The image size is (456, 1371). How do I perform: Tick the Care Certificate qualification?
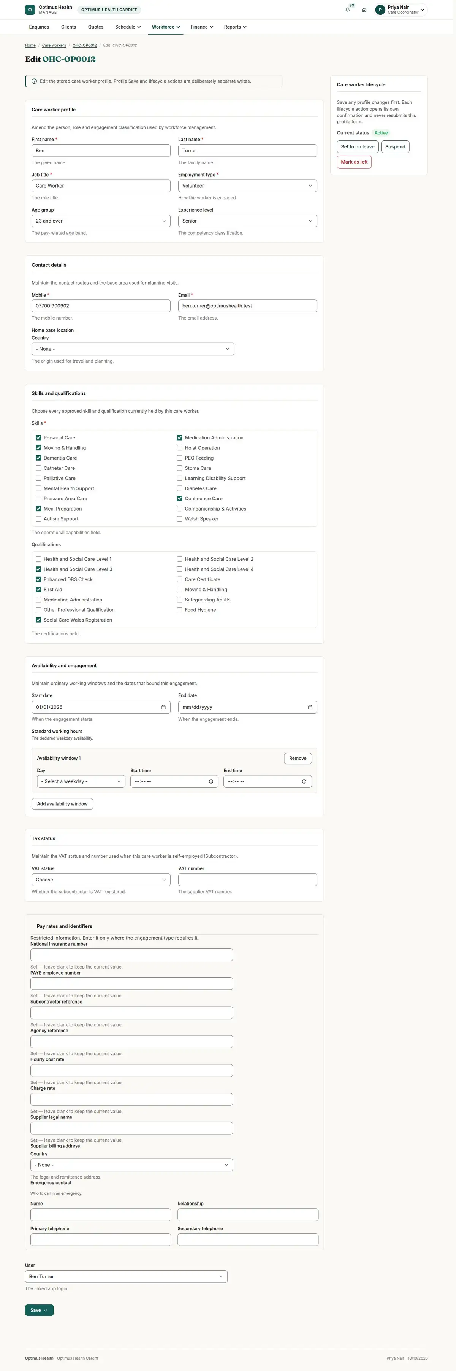[180, 580]
